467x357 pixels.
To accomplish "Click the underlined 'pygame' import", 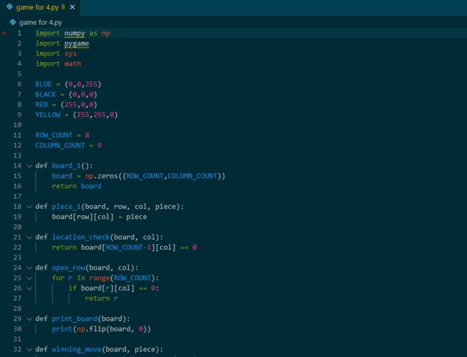I will click(77, 44).
